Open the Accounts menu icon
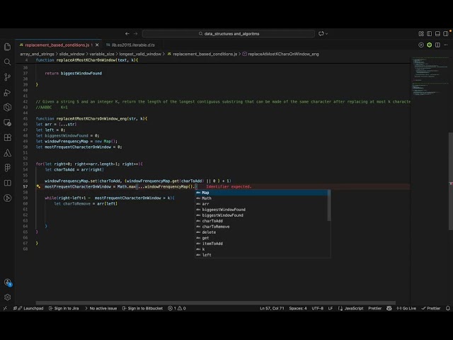453x340 pixels. click(8, 282)
